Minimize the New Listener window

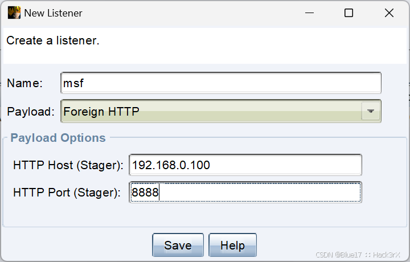click(x=309, y=13)
